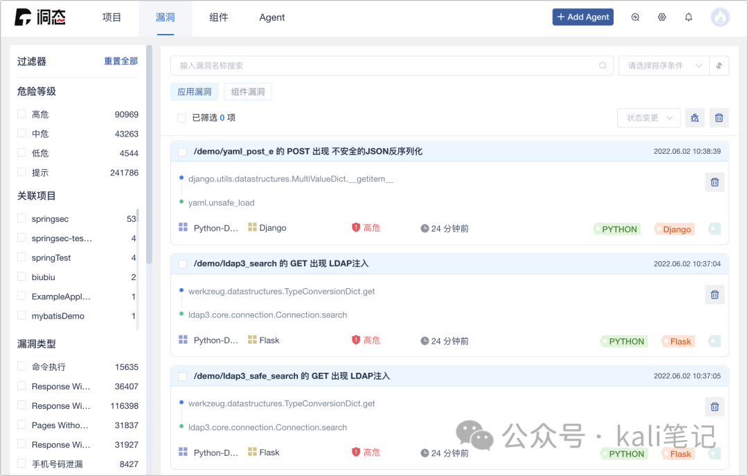Focus the 输入漏洞名称搜索 field
The width and height of the screenshot is (748, 476).
[x=391, y=65]
